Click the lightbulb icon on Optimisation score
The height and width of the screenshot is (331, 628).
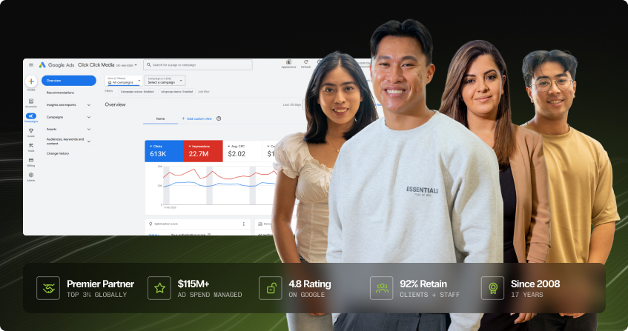[151, 224]
